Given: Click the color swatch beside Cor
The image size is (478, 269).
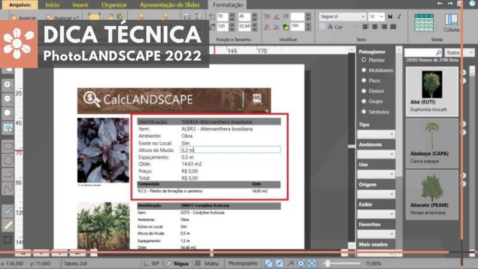Looking at the screenshot, I should [322, 26].
